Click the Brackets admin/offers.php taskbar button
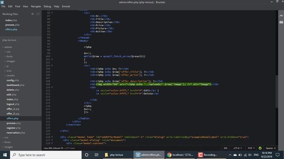The width and height of the screenshot is (284, 159). pyautogui.click(x=149, y=155)
